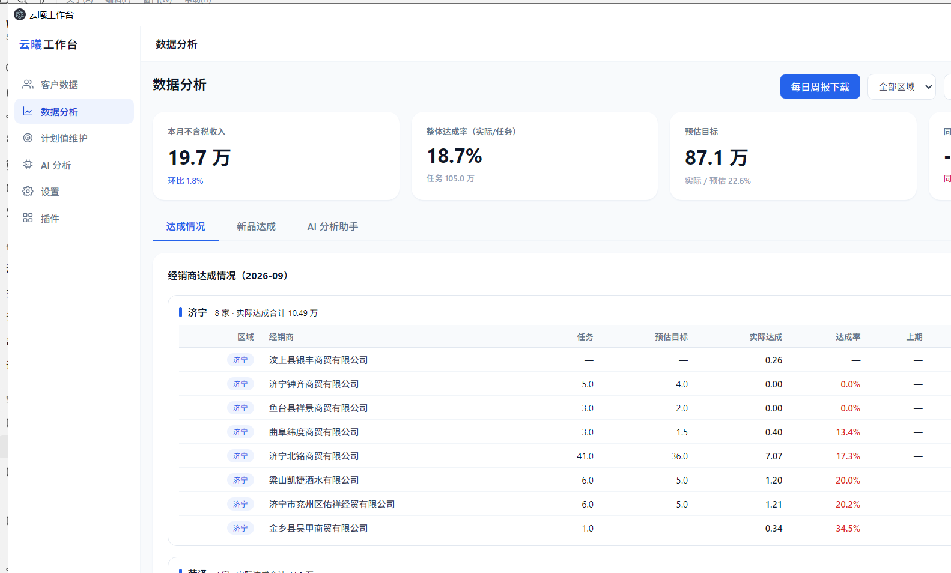Click the 17.3% 达成率 value

point(848,456)
